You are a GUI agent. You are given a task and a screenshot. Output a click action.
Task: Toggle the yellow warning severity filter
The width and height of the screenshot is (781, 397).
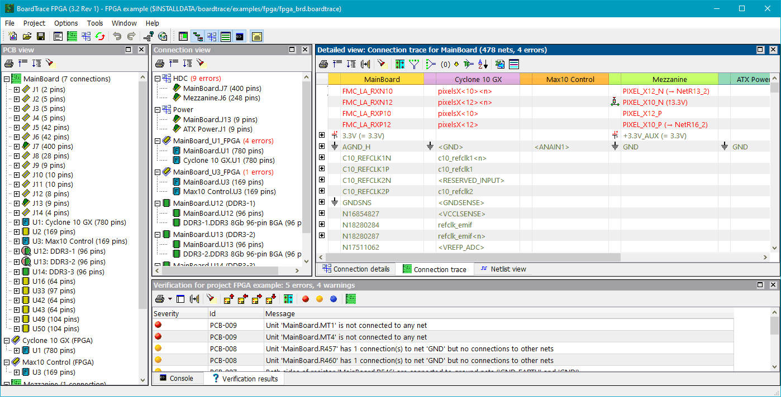pos(320,299)
